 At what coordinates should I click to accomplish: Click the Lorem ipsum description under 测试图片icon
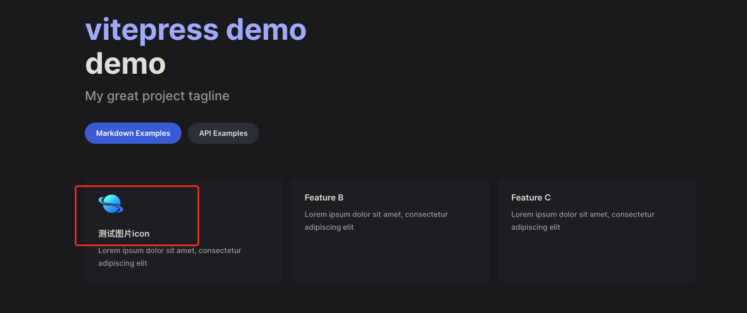[170, 257]
